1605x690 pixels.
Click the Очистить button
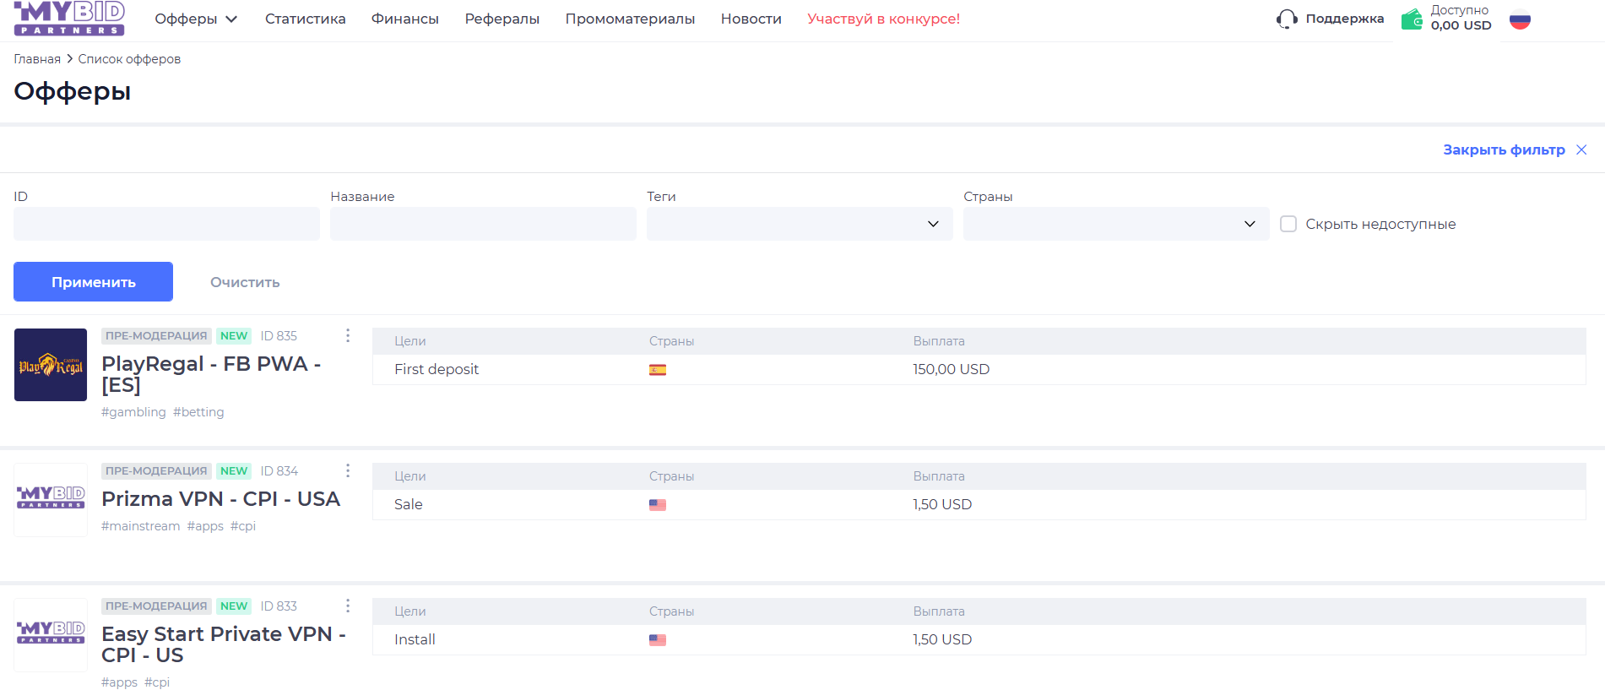[x=245, y=282]
